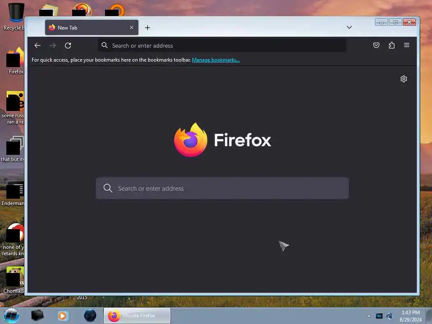The height and width of the screenshot is (324, 432).
Task: Open the dark globe taskbar icon
Action: 90,316
